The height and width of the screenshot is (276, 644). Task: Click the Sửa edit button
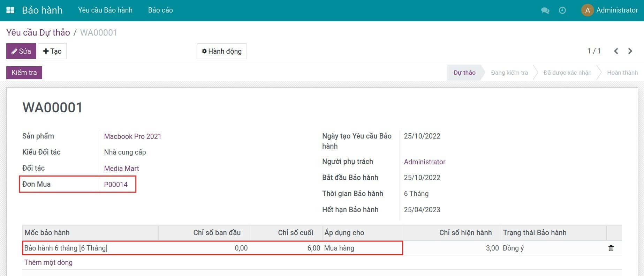(21, 51)
